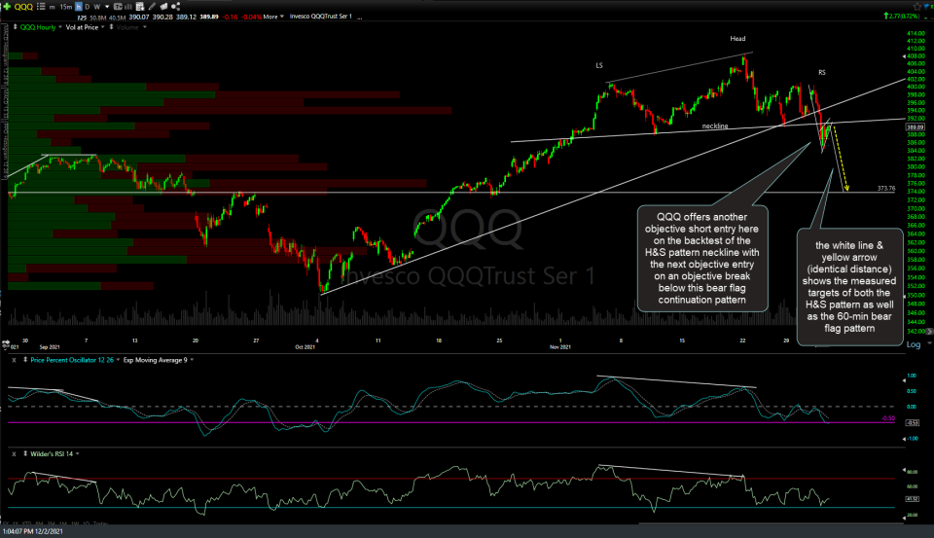Select the measured targets note box

pos(849,287)
